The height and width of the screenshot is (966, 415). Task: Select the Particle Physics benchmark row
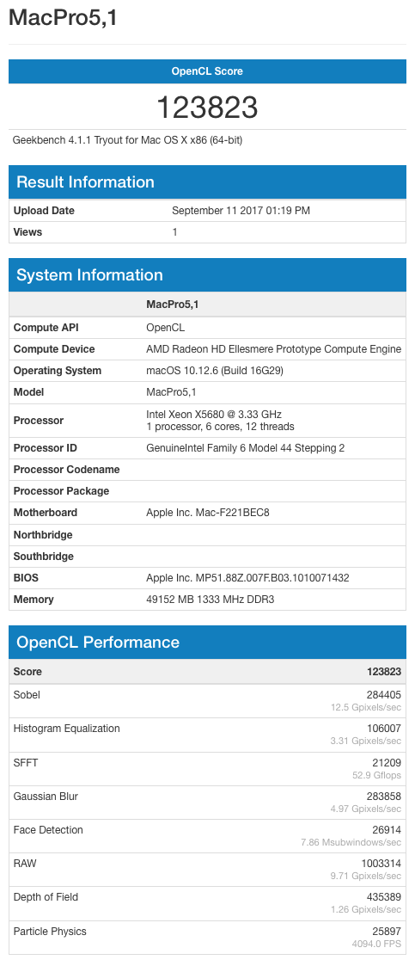point(208,938)
